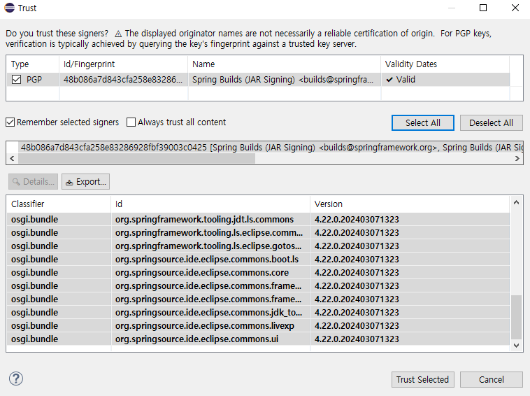The image size is (530, 396).
Task: Click Spring Builds (JAR Signing) name cell
Action: [x=285, y=80]
